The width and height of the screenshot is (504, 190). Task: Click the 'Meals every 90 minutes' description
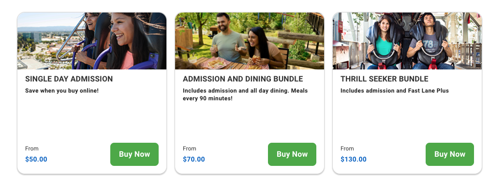click(x=245, y=95)
